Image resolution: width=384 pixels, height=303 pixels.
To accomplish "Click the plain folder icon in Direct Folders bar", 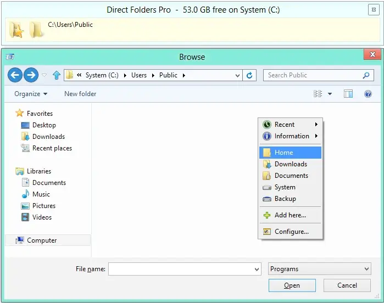I will [x=36, y=30].
